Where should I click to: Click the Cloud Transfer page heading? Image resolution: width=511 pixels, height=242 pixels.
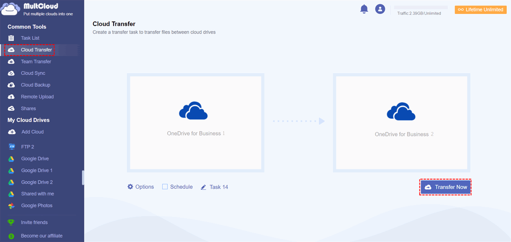[114, 24]
